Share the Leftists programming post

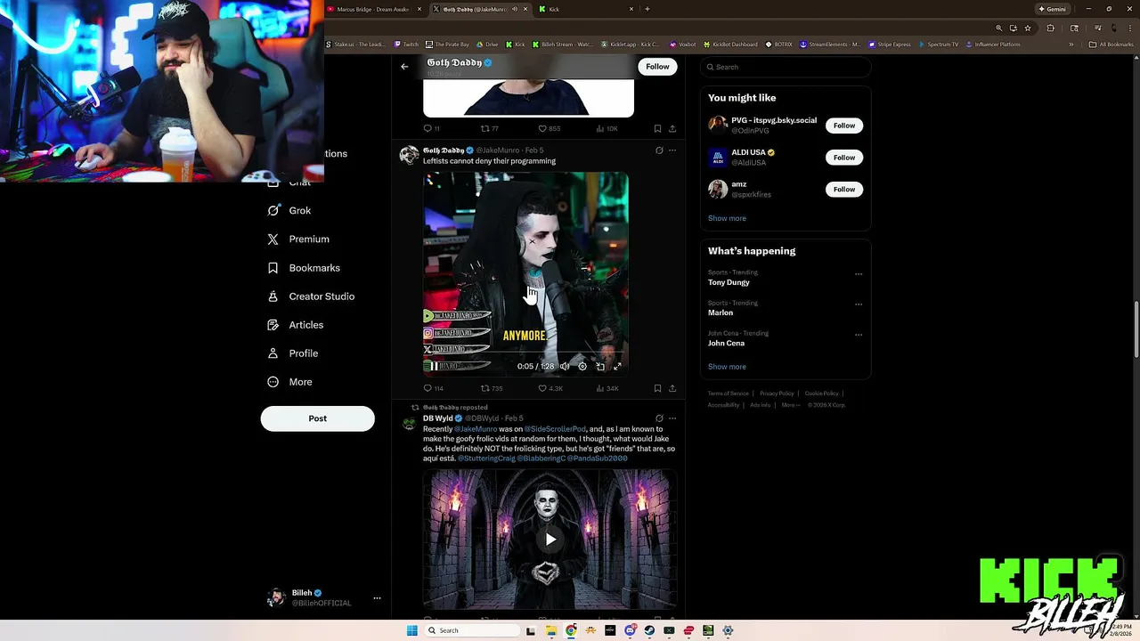(672, 388)
